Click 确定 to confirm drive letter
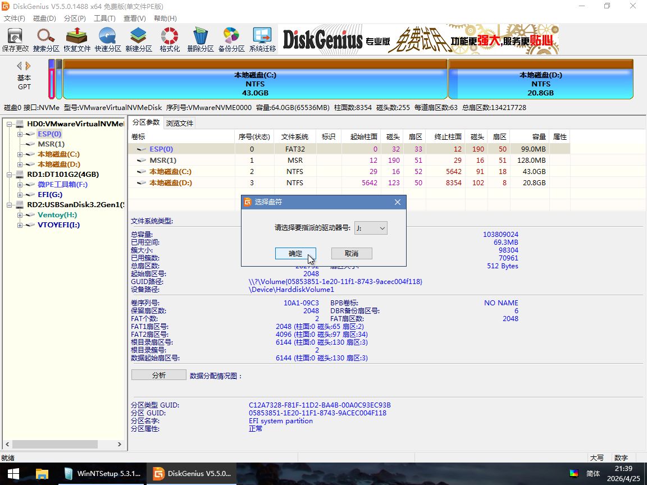Viewport: 647px width, 485px height. point(295,254)
